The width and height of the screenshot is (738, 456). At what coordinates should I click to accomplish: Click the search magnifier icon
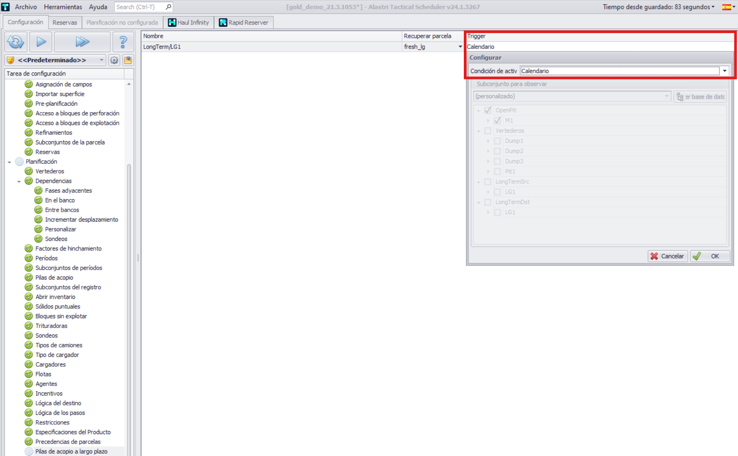point(169,7)
